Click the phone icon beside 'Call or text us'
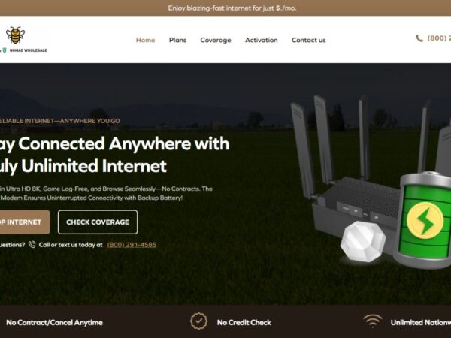The image size is (451, 338). pyautogui.click(x=32, y=245)
